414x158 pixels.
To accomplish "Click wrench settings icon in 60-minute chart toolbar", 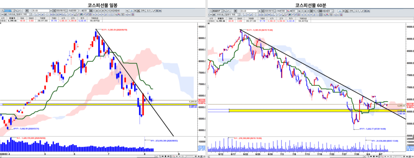I will click(363, 11).
